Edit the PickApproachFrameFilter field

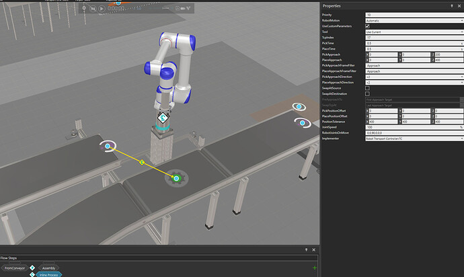coord(414,66)
